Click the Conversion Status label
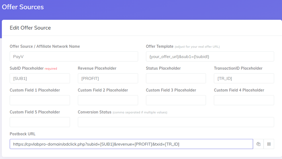Image resolution: width=282 pixels, height=159 pixels. coord(94,112)
